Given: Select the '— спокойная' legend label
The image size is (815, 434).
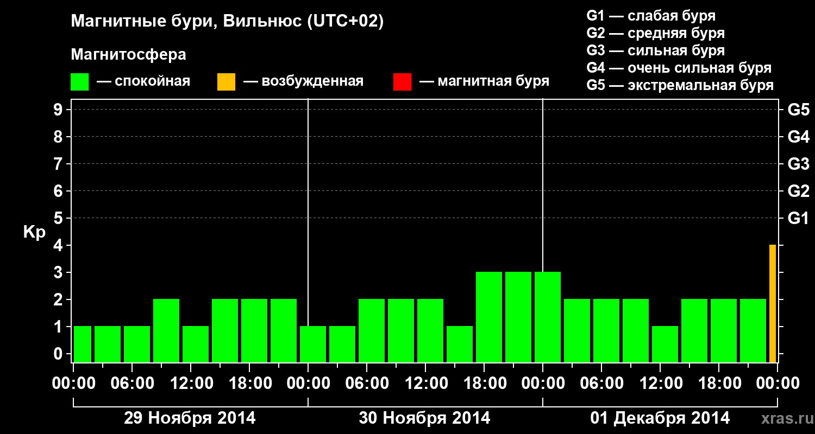Looking at the screenshot, I should (143, 82).
